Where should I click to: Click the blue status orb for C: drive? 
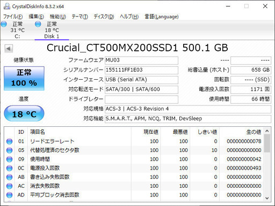[x=4, y=24]
